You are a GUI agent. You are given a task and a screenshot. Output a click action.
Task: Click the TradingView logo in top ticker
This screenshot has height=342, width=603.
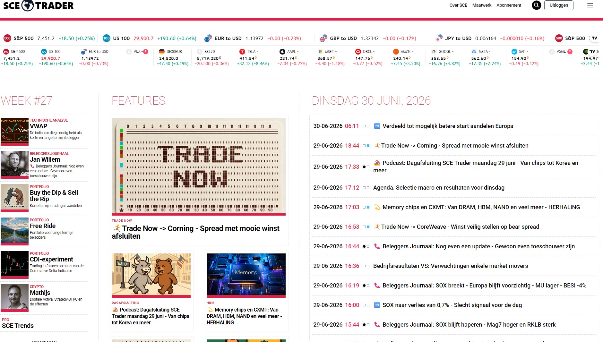click(594, 38)
